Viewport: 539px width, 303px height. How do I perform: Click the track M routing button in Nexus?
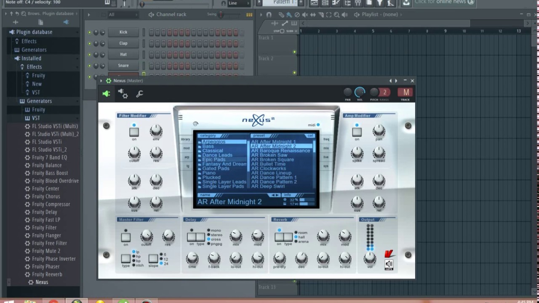(x=406, y=93)
